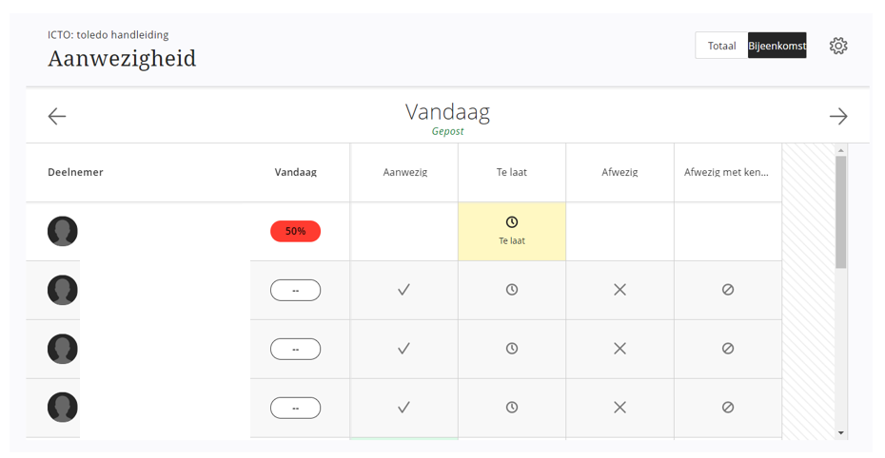This screenshot has height=458, width=885.
Task: Switch to the Bijeenkomst view
Action: click(x=777, y=46)
